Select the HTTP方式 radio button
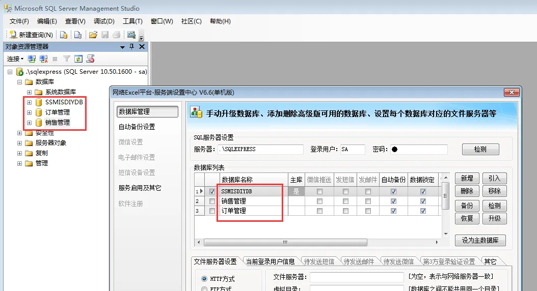Image resolution: width=537 pixels, height=291 pixels. pyautogui.click(x=204, y=279)
